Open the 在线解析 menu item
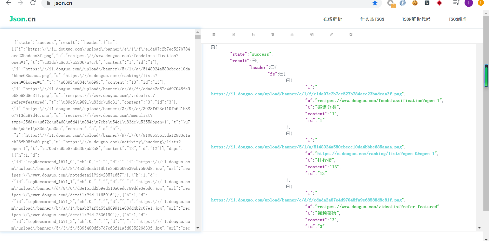The width and height of the screenshot is (489, 241). point(333,19)
